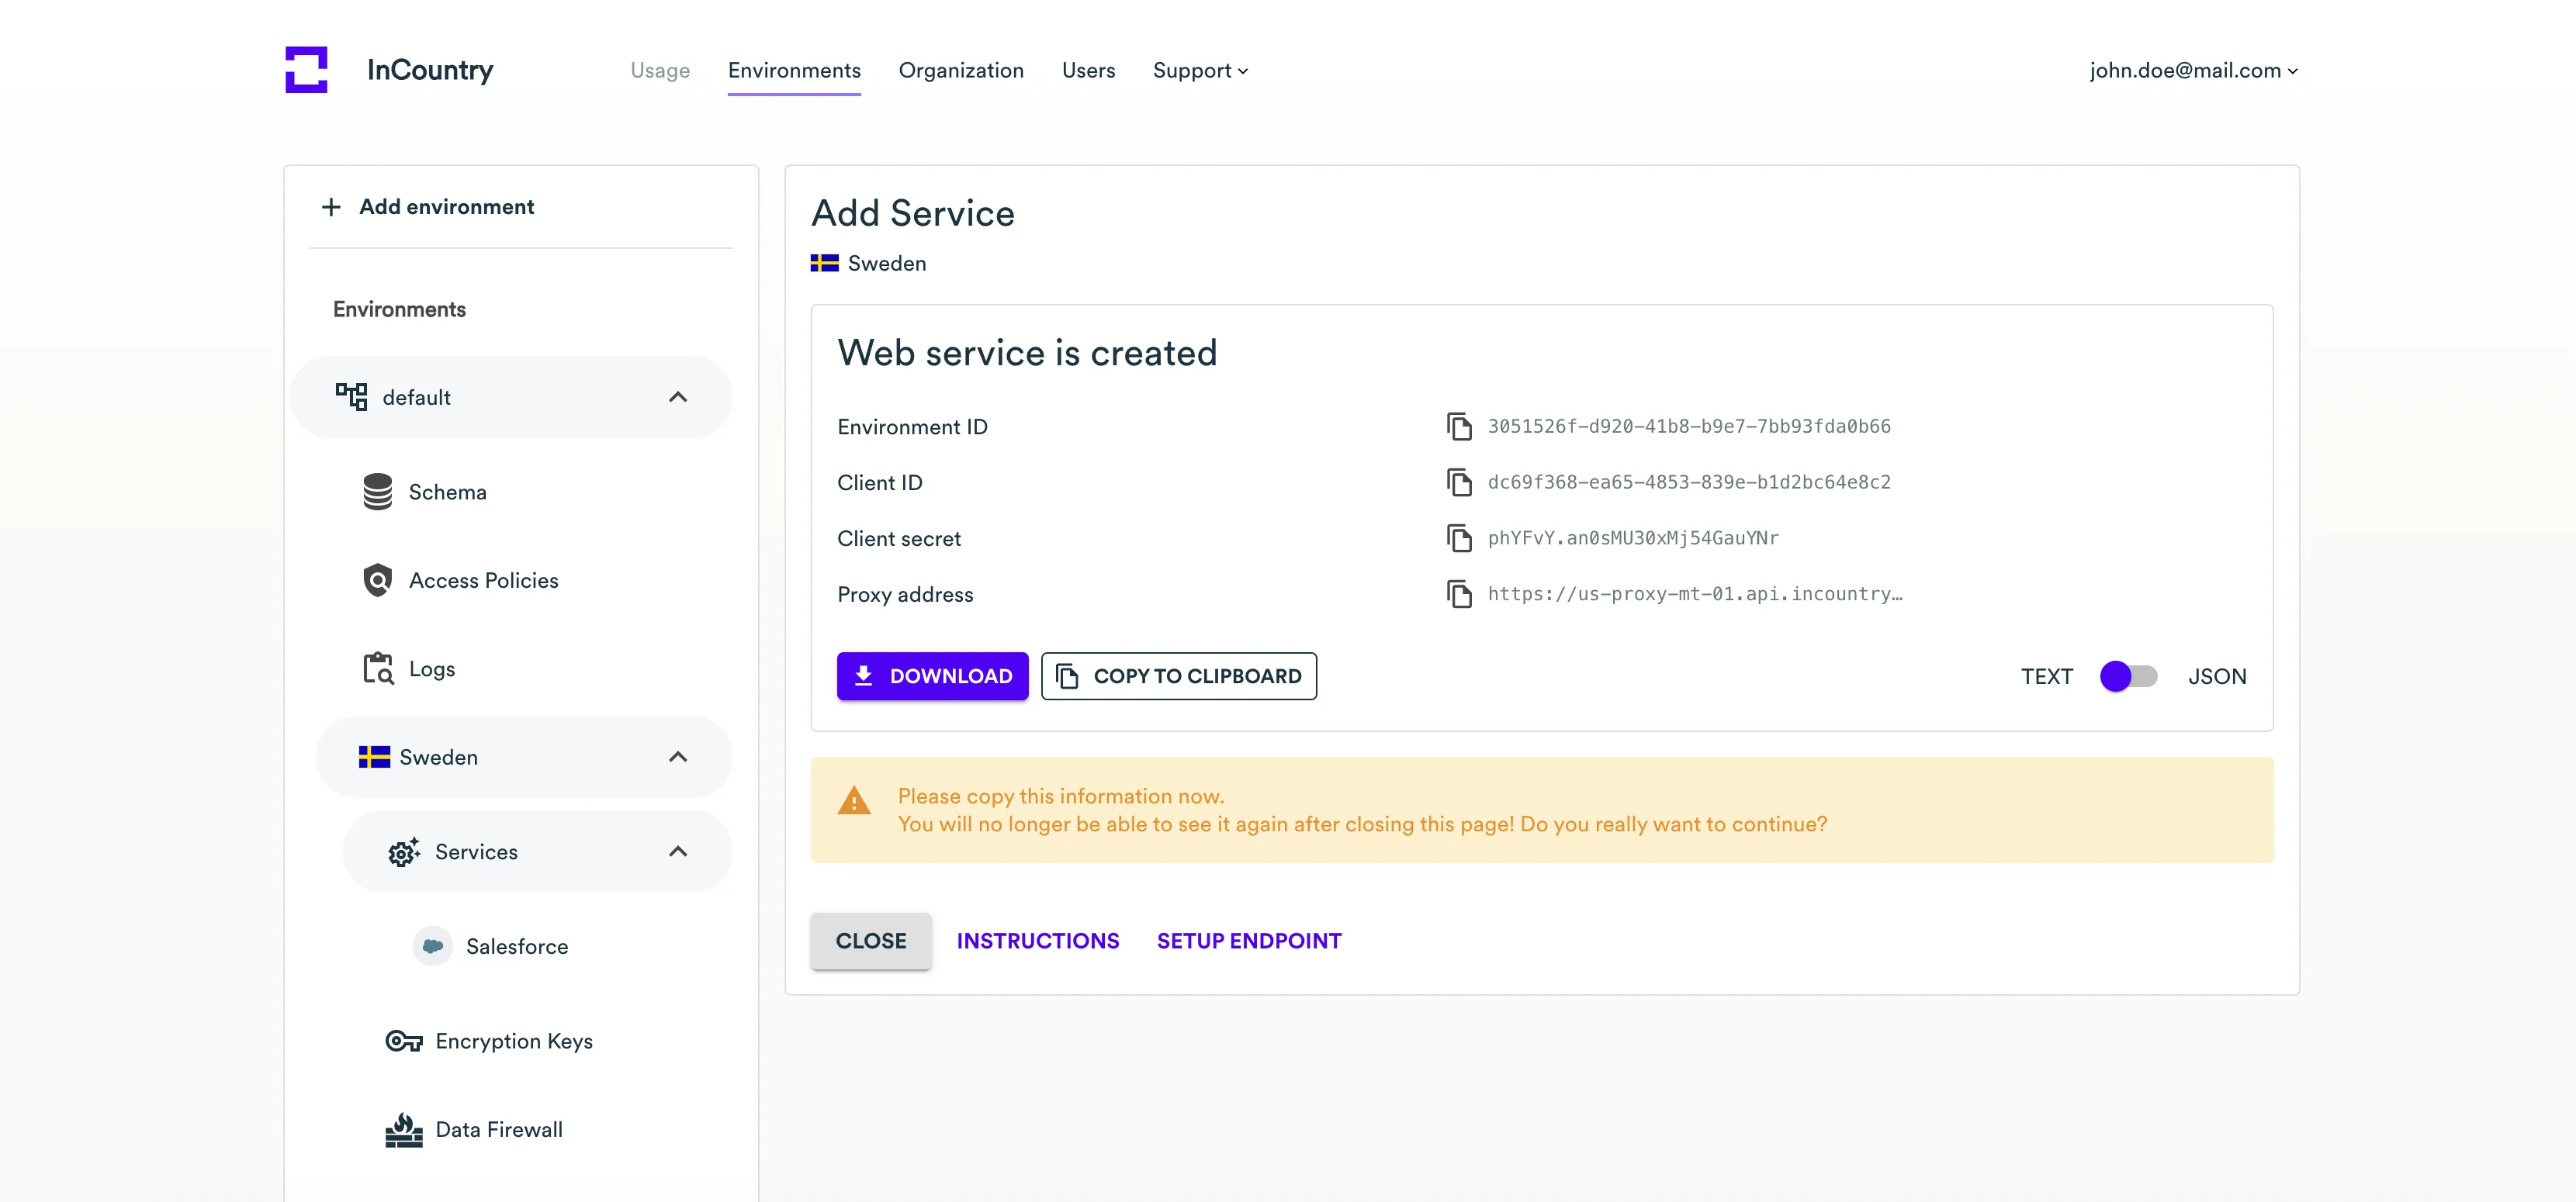Select Salesforce service in sidebar
The height and width of the screenshot is (1202, 2576).
(516, 947)
